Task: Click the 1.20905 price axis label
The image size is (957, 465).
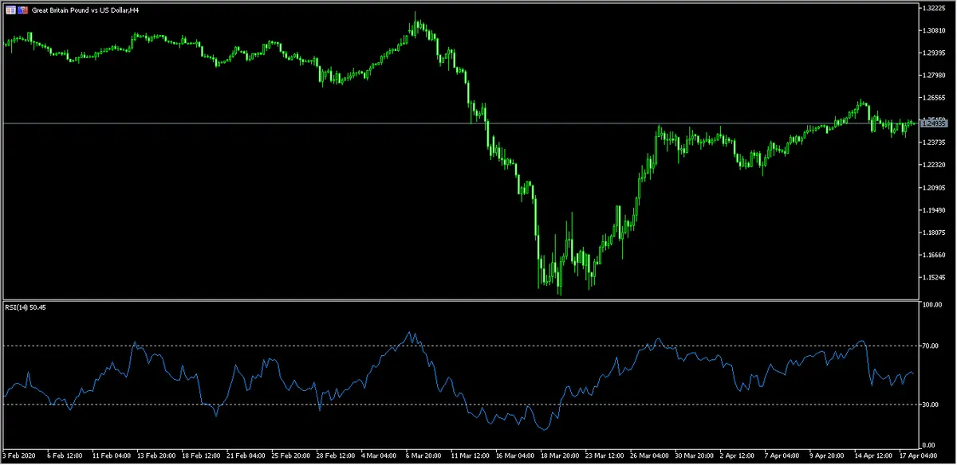Action: pyautogui.click(x=933, y=188)
